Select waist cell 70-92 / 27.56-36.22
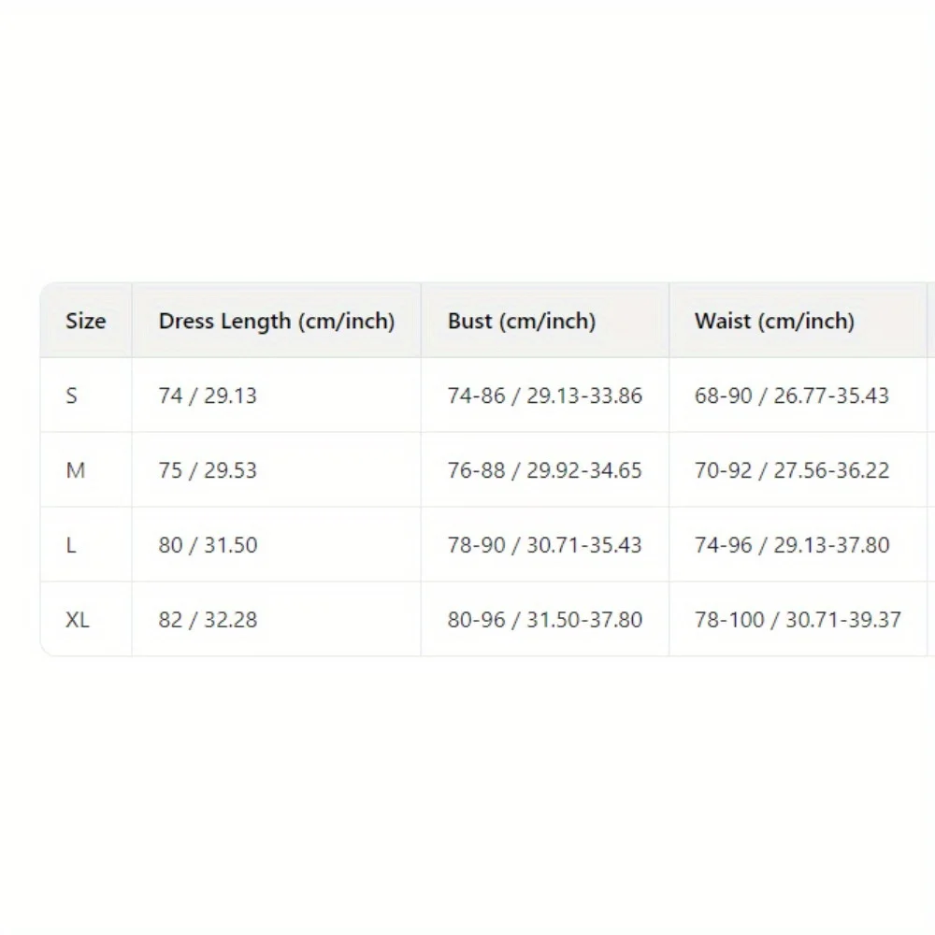This screenshot has width=935, height=935. pyautogui.click(x=792, y=470)
